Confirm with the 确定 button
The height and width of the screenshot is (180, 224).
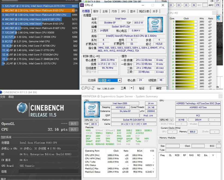click(159, 88)
